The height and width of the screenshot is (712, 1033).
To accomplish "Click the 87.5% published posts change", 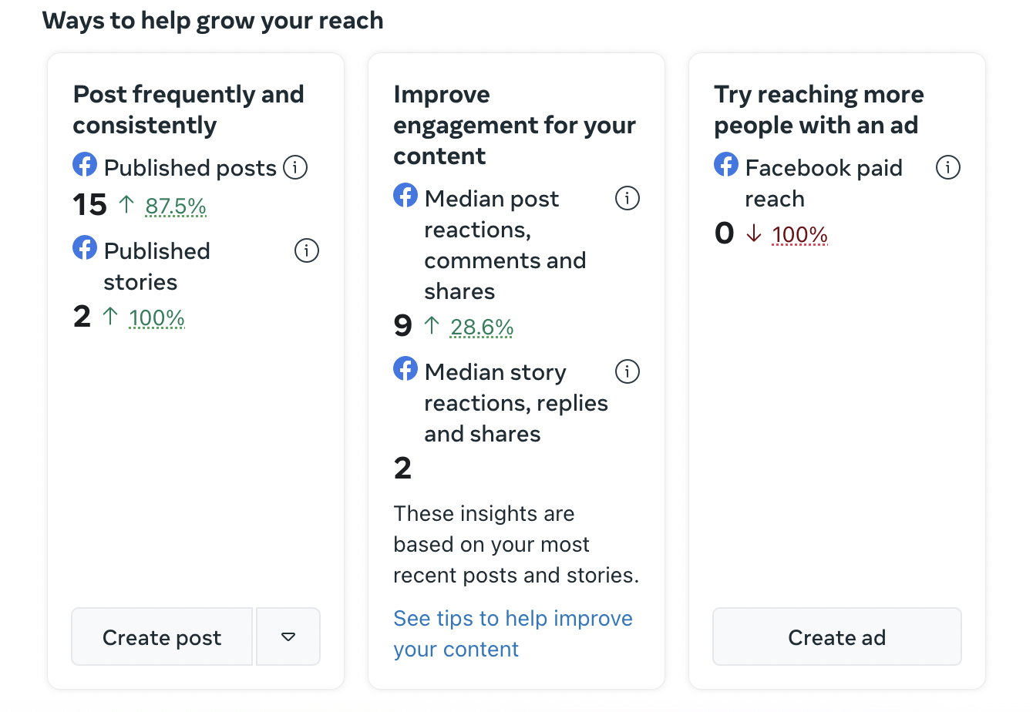I will [176, 207].
